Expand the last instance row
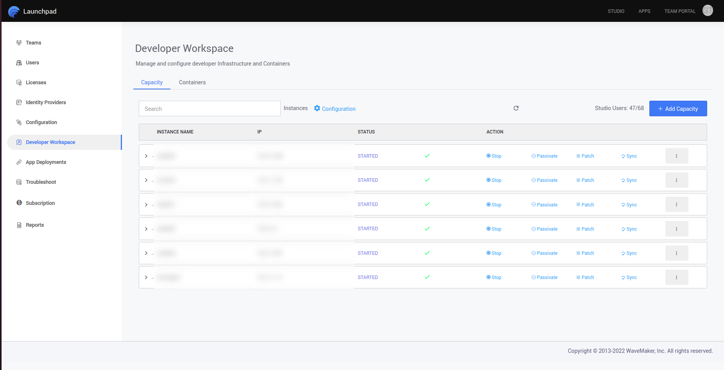The image size is (724, 370). coord(146,277)
